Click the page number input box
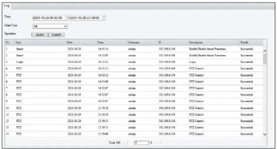 coord(142,143)
